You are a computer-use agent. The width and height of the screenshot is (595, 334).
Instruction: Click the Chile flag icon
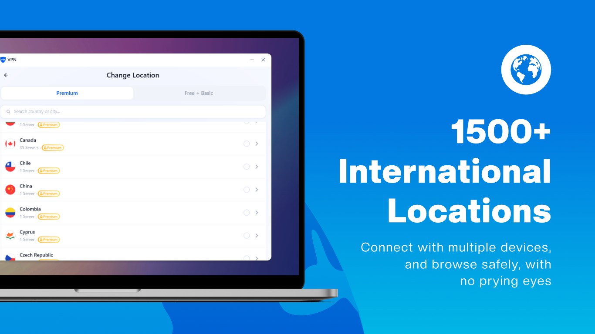coord(10,167)
